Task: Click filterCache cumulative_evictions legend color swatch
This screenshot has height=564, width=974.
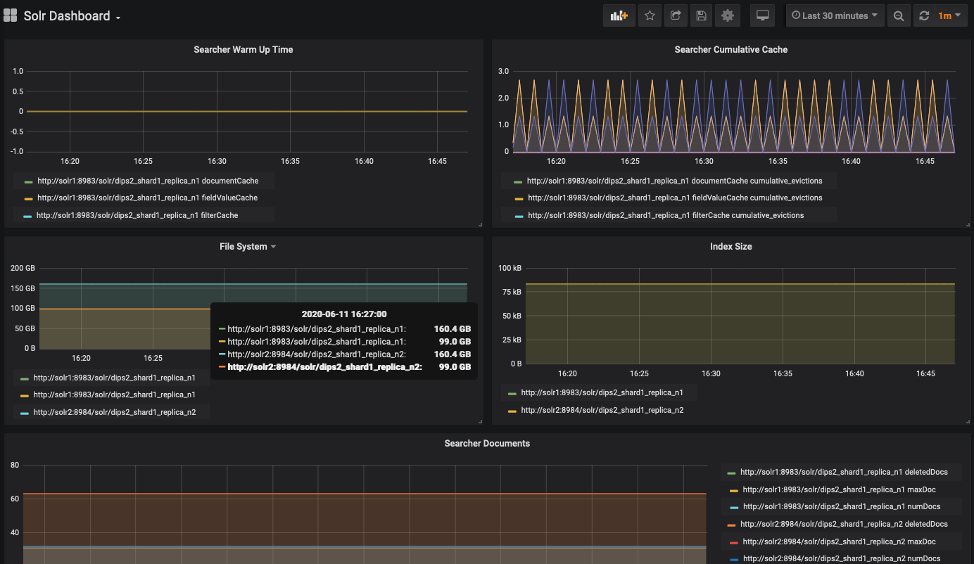Action: pos(519,216)
